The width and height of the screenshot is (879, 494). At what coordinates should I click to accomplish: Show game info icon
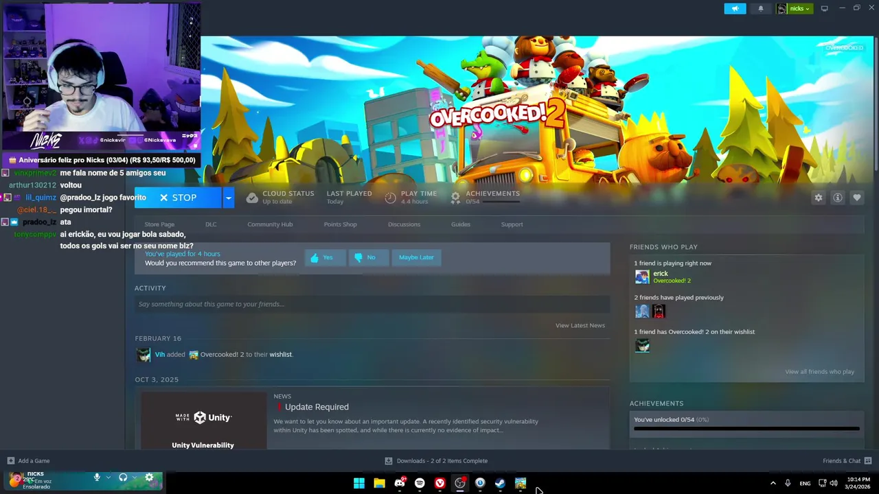click(838, 198)
